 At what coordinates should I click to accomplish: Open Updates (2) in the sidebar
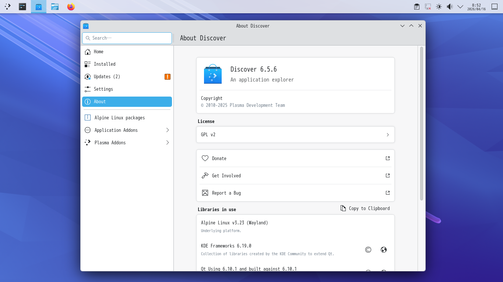click(127, 77)
